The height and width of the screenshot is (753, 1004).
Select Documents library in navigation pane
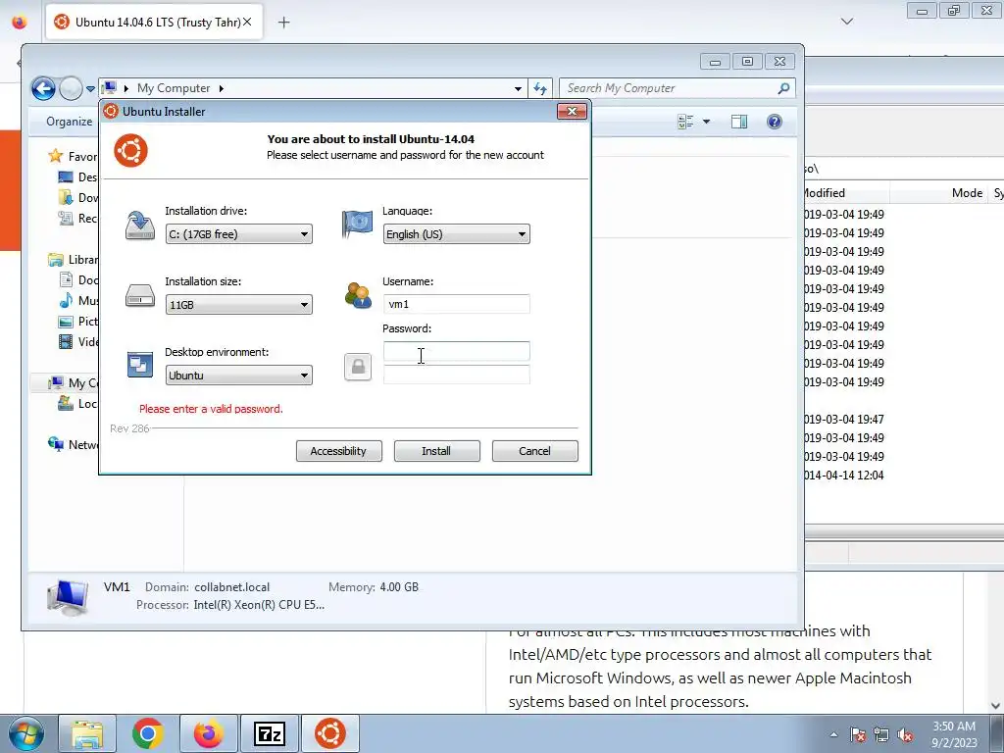77,279
